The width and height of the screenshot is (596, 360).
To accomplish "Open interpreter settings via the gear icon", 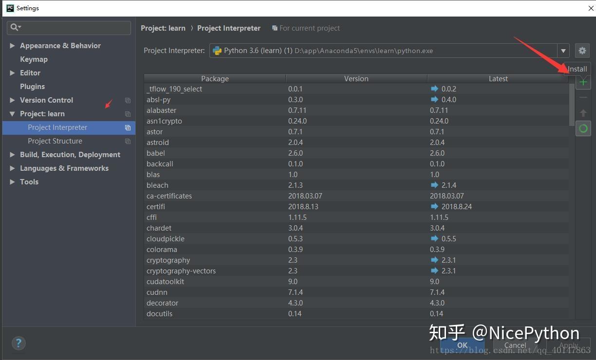I will pos(582,50).
